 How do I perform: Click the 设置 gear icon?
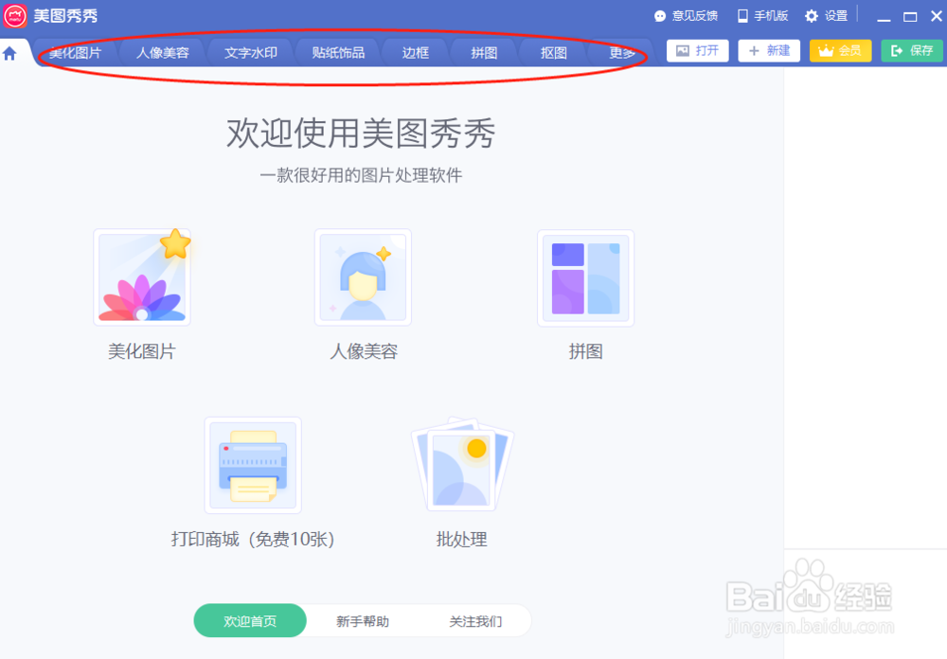click(812, 16)
